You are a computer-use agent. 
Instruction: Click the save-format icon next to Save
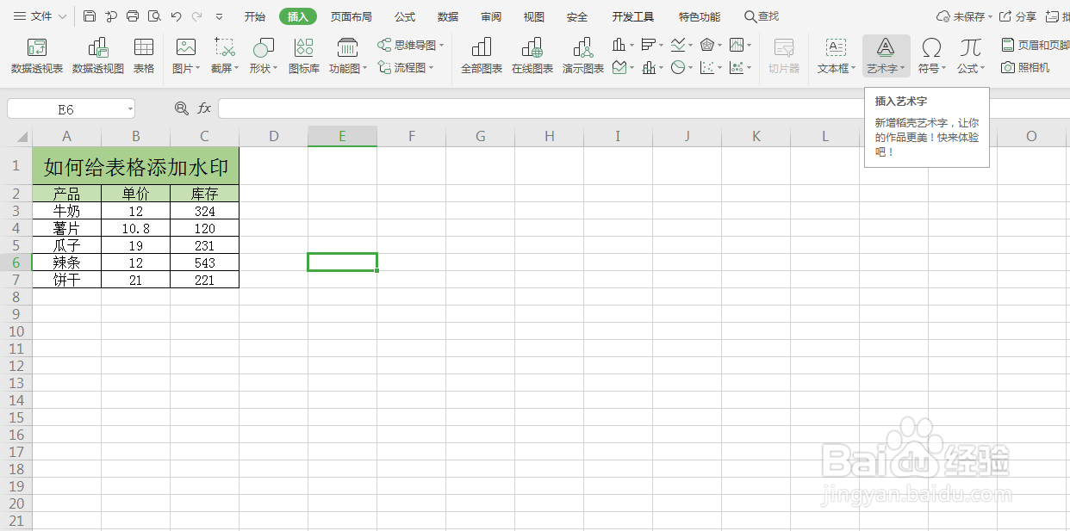pyautogui.click(x=112, y=16)
